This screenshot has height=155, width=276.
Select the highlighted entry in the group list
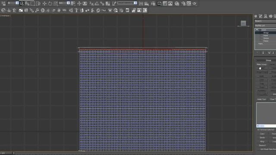266,126
